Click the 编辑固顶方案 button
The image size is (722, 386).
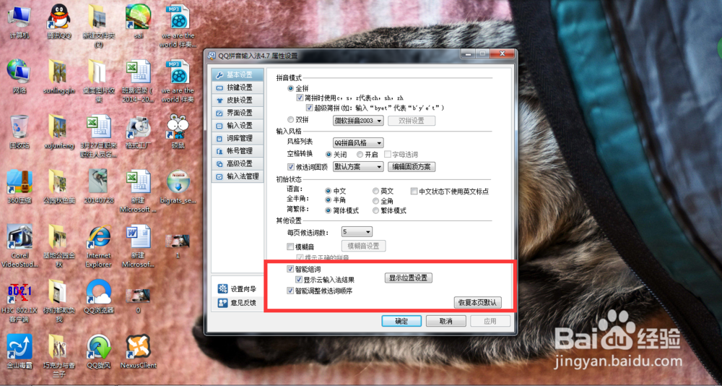coord(412,166)
